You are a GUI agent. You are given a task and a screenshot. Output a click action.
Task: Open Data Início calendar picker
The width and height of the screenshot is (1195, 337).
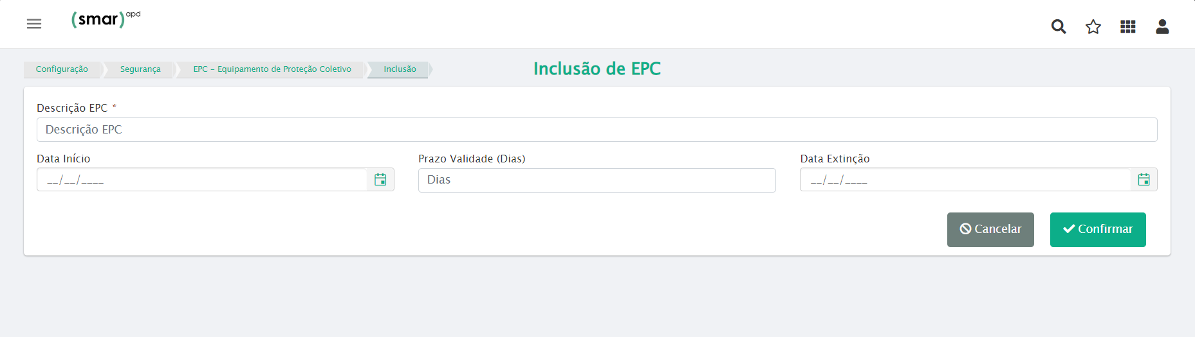pyautogui.click(x=380, y=180)
